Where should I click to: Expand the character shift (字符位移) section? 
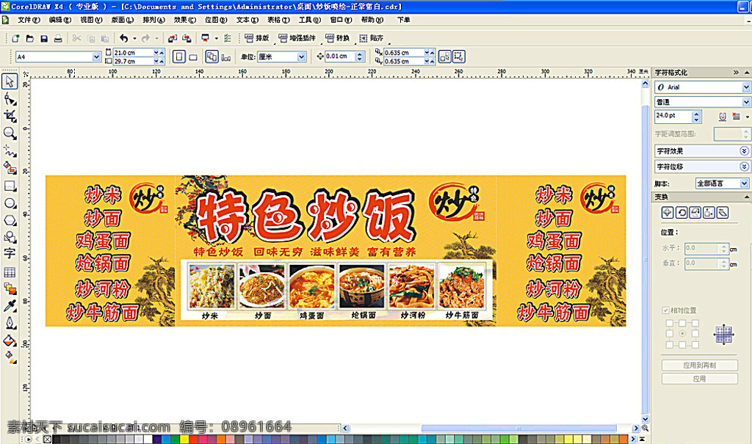point(744,167)
